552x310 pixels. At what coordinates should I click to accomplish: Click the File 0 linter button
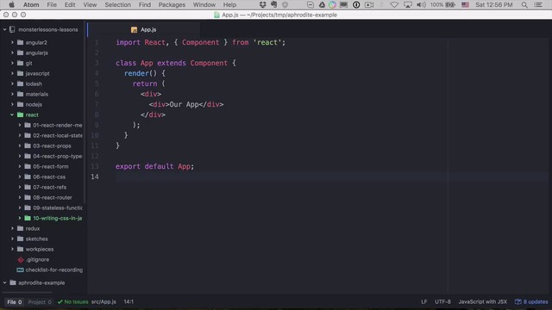pos(15,302)
